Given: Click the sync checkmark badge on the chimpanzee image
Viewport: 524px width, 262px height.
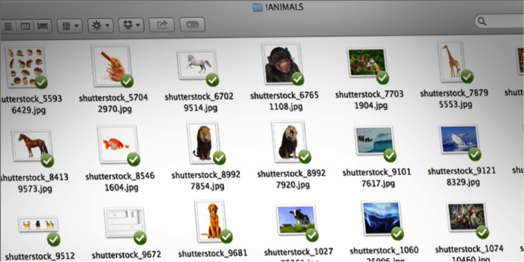Looking at the screenshot, I should click(298, 79).
